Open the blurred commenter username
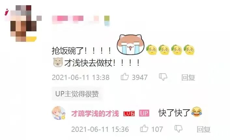The height and width of the screenshot is (140, 230). 81,20
